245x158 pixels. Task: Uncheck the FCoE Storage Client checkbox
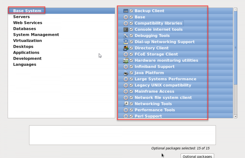pyautogui.click(x=131, y=54)
